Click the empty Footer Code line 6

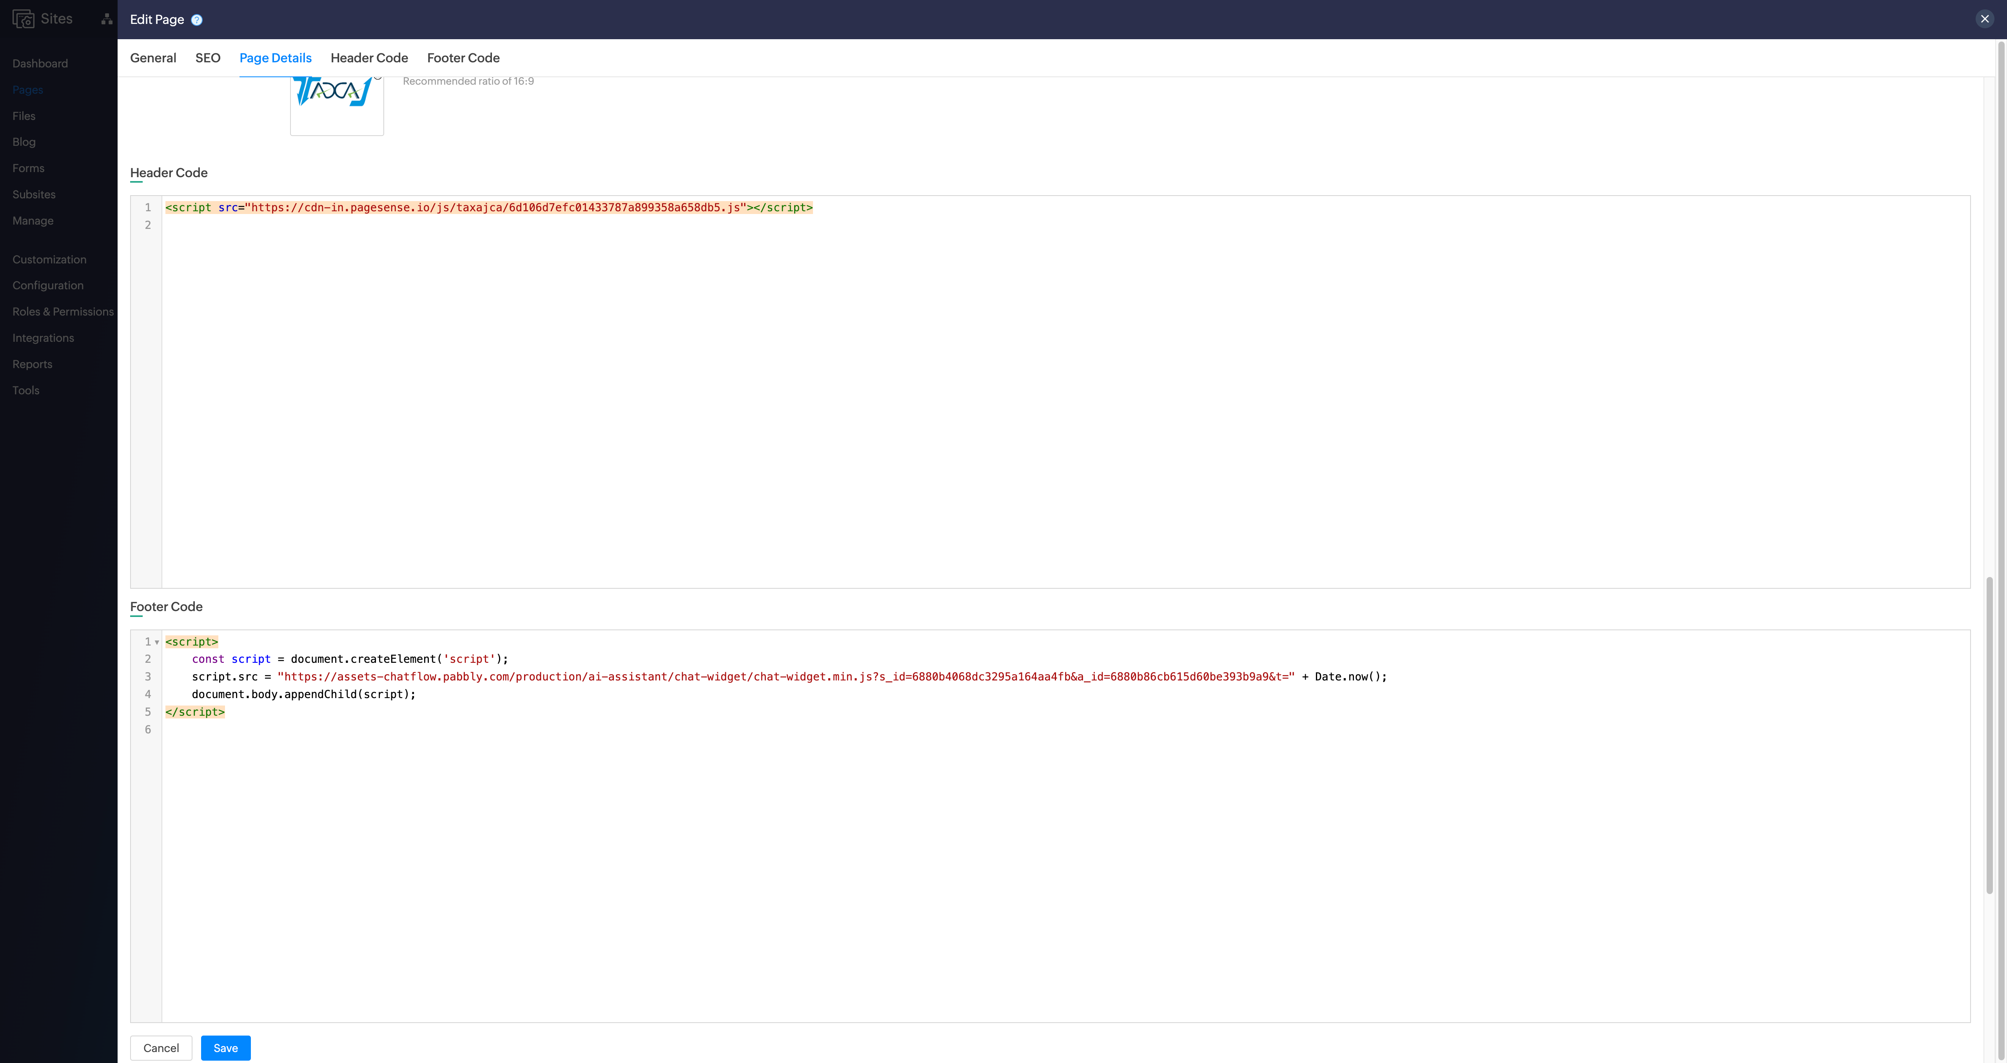[x=468, y=729]
